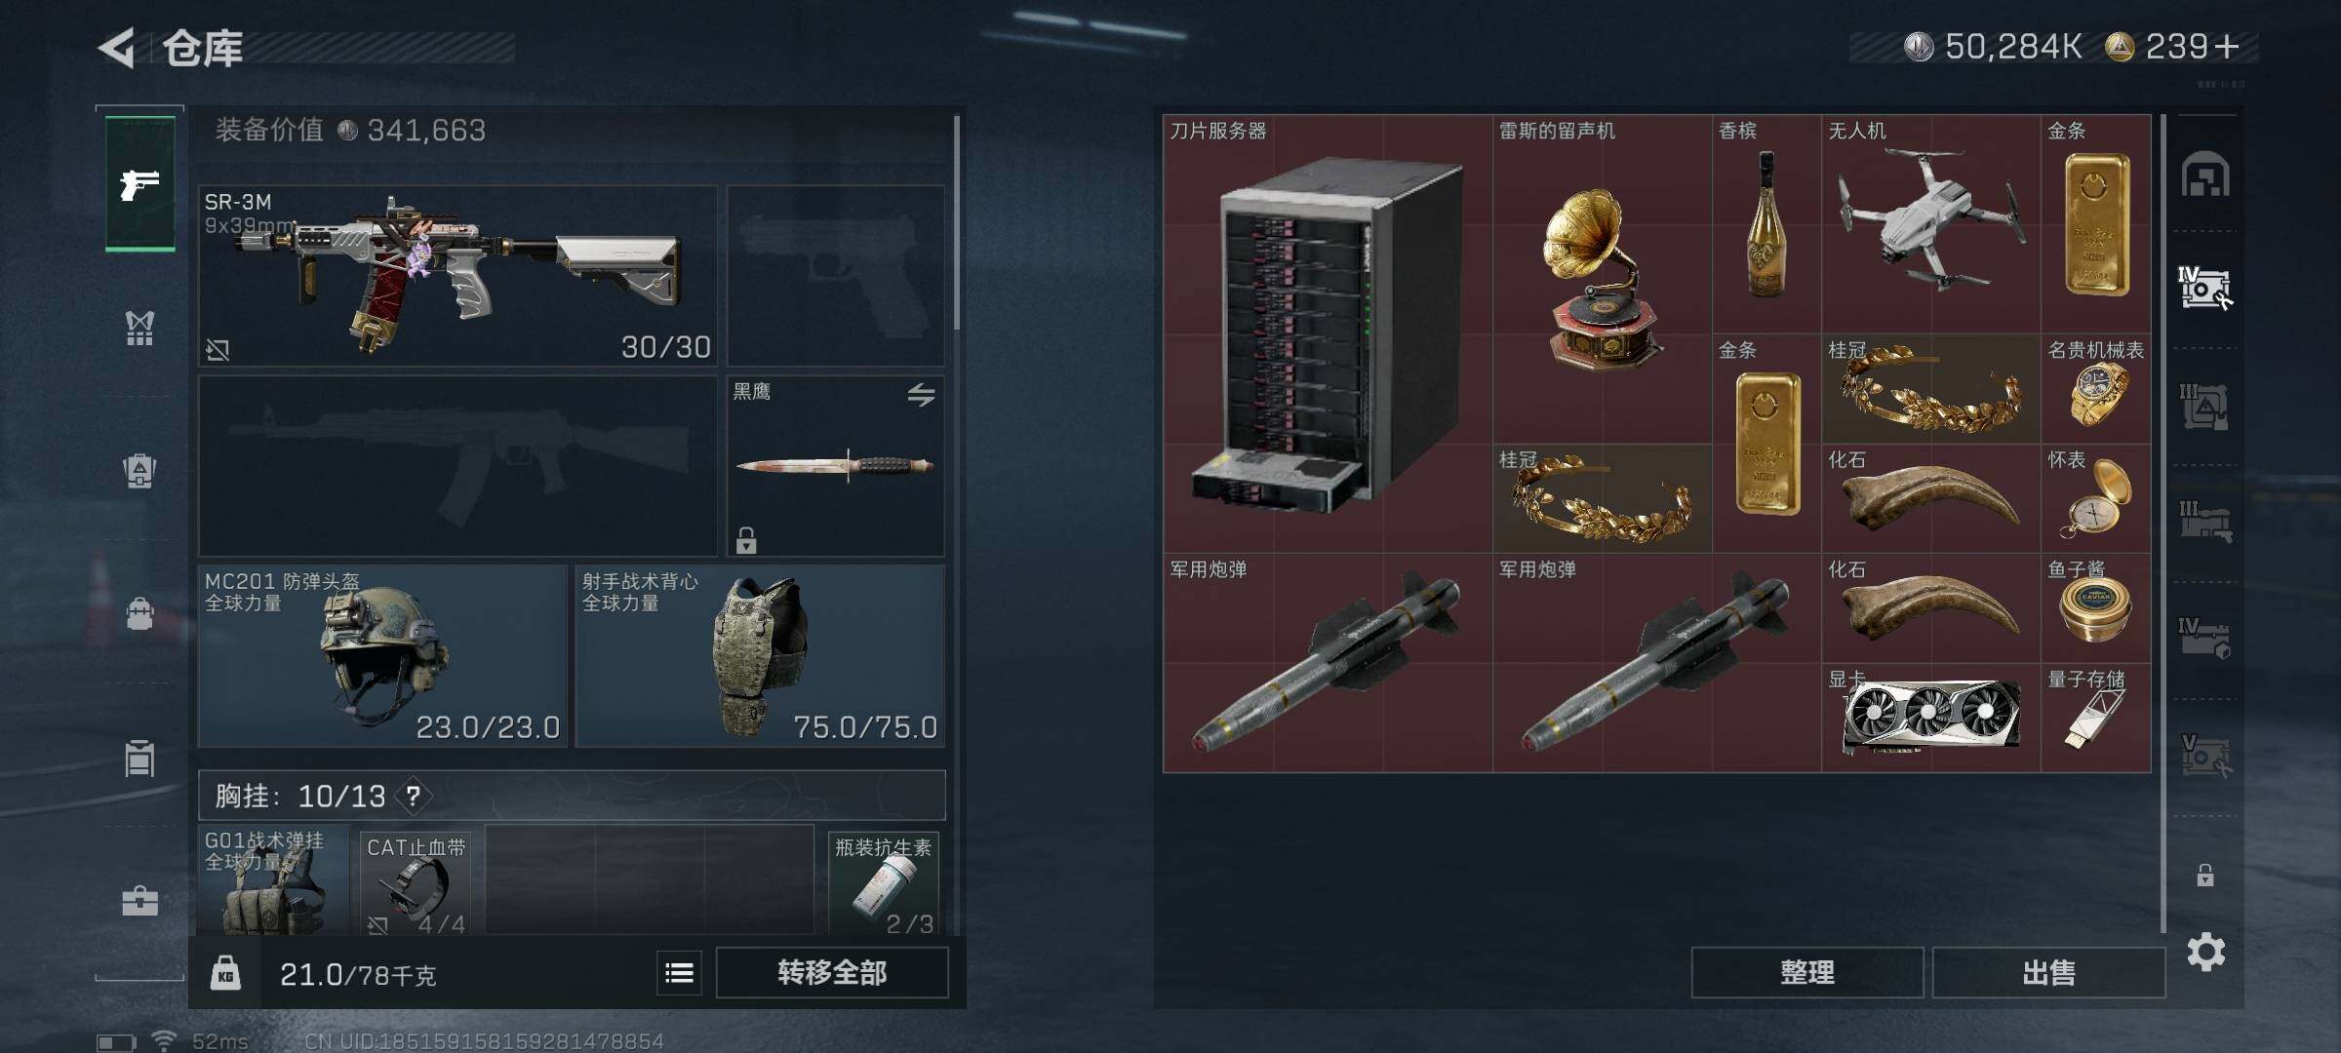Select the level IV safe box icon
Image resolution: width=2341 pixels, height=1053 pixels.
coord(2204,289)
